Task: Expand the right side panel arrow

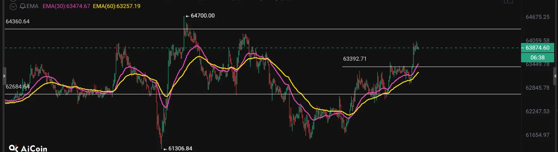Action: (555, 76)
